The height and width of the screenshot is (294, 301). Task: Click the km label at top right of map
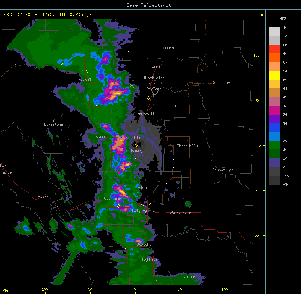(260, 15)
